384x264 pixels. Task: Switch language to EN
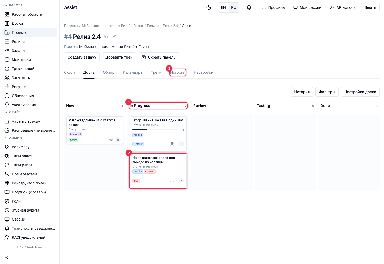[223, 7]
